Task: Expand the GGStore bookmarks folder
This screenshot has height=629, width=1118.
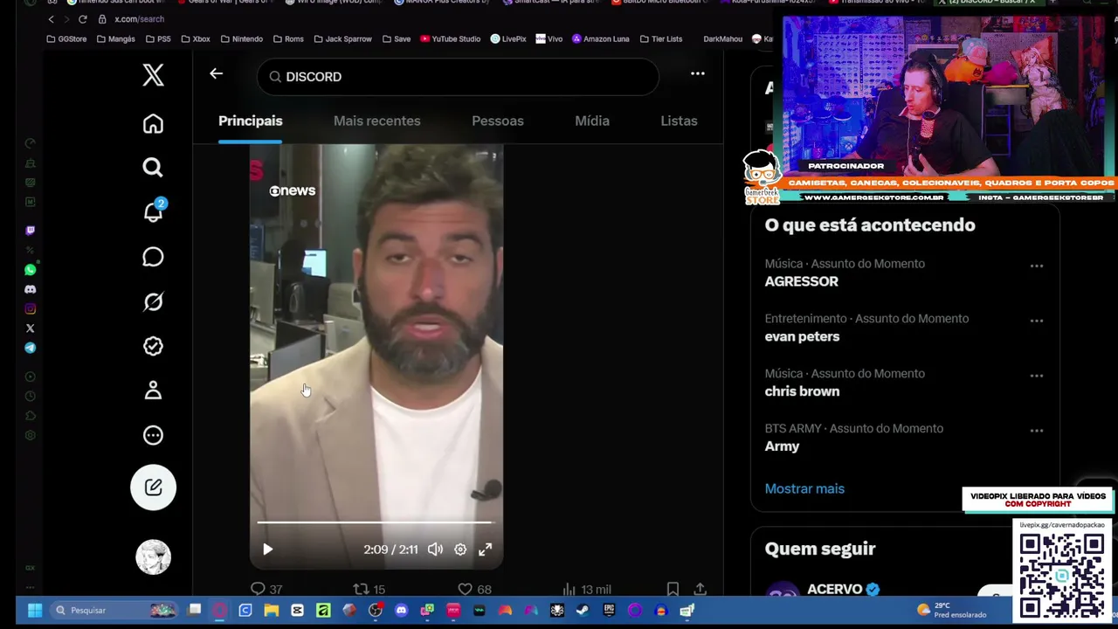Action: (x=66, y=39)
